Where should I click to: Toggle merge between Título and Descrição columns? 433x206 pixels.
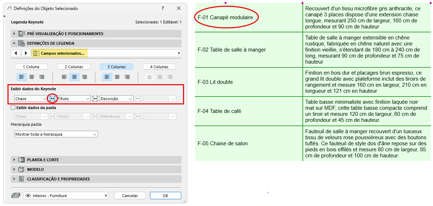tap(95, 99)
